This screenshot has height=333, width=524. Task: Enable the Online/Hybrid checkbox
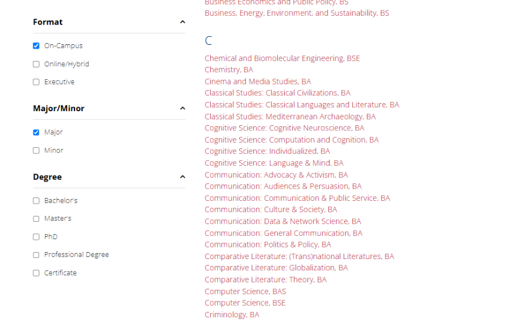[x=36, y=64]
